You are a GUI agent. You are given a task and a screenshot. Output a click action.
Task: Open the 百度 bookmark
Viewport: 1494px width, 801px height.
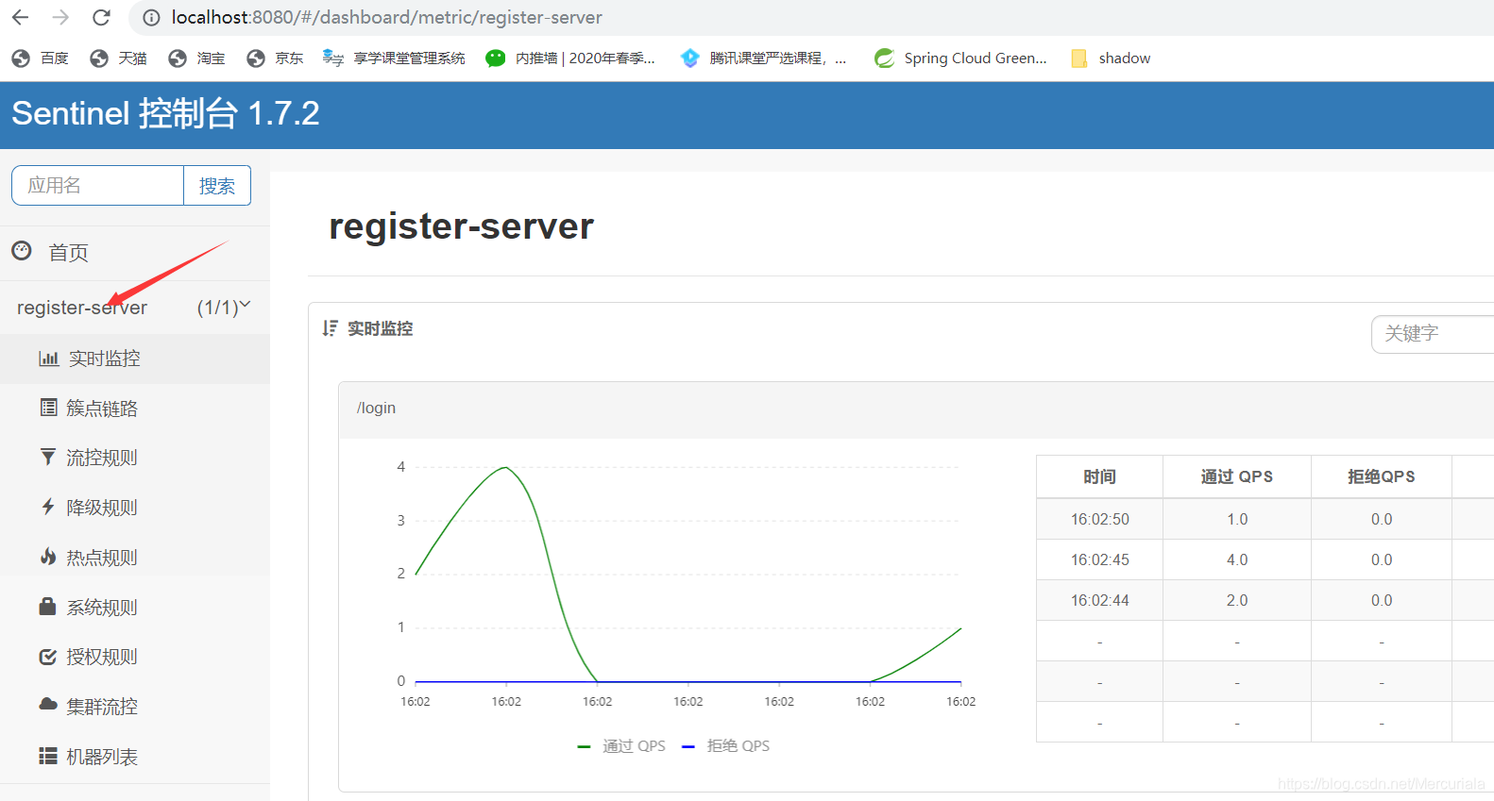click(x=41, y=58)
